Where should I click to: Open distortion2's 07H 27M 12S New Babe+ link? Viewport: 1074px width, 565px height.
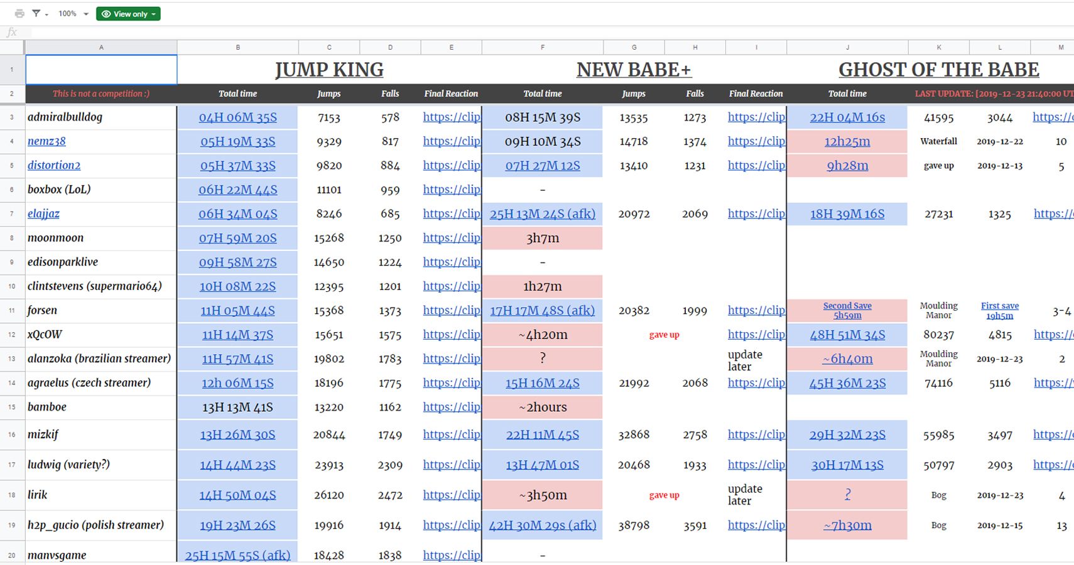[x=543, y=166]
